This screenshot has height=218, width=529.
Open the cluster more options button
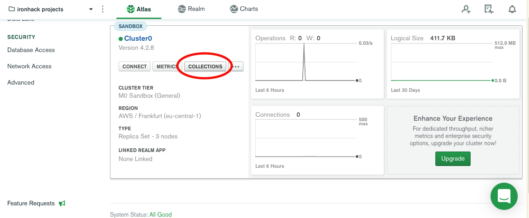(x=236, y=66)
